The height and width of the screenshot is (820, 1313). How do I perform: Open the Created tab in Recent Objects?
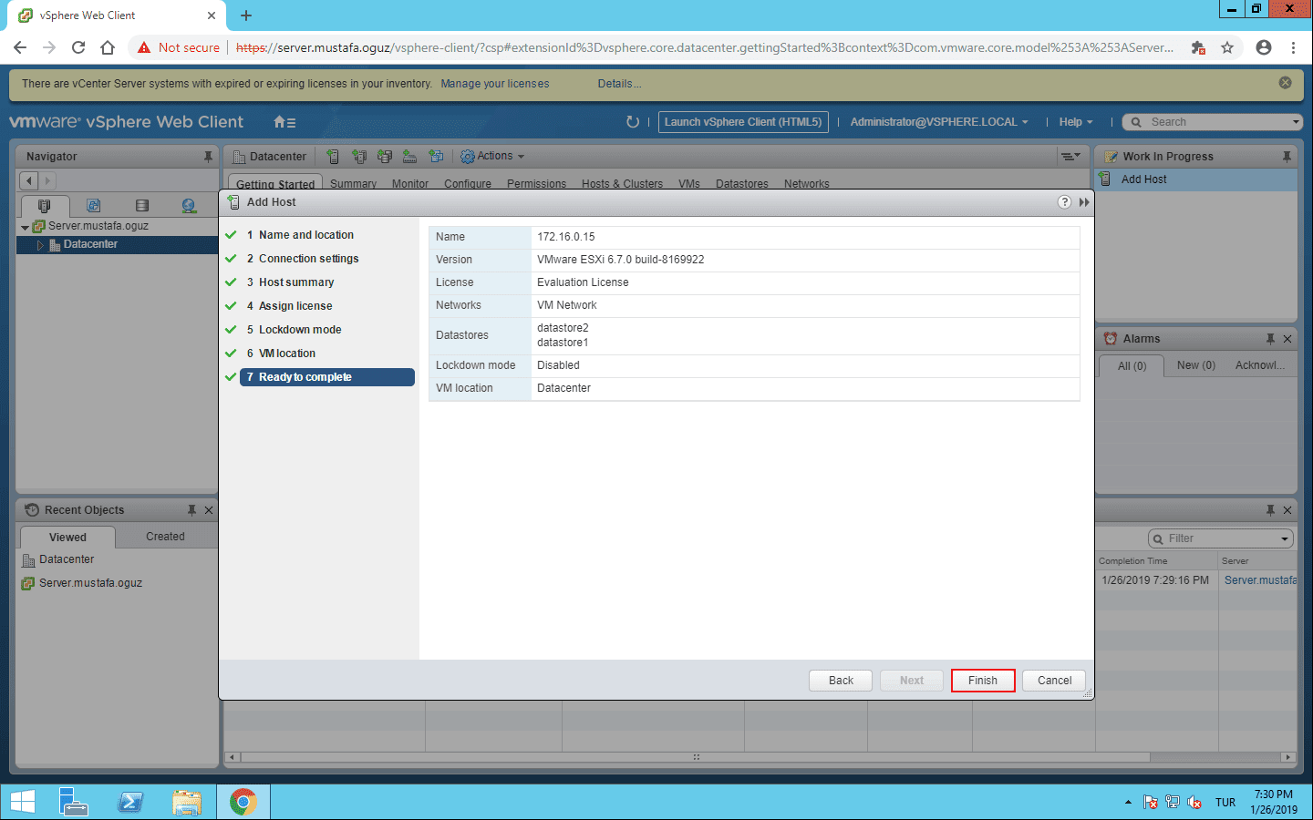(164, 537)
